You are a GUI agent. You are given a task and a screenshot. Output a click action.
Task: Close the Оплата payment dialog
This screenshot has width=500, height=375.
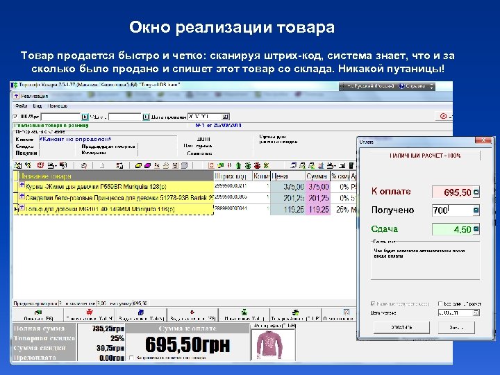(483, 140)
